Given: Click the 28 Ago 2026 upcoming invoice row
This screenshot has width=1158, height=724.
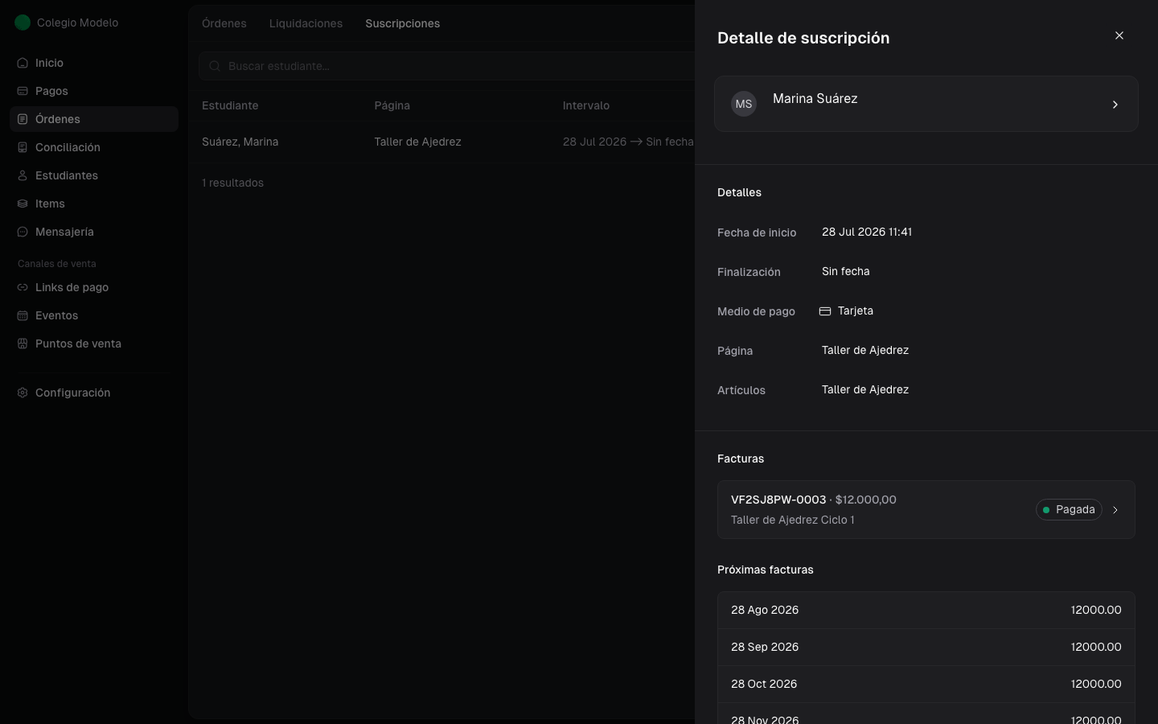Looking at the screenshot, I should coord(926,611).
